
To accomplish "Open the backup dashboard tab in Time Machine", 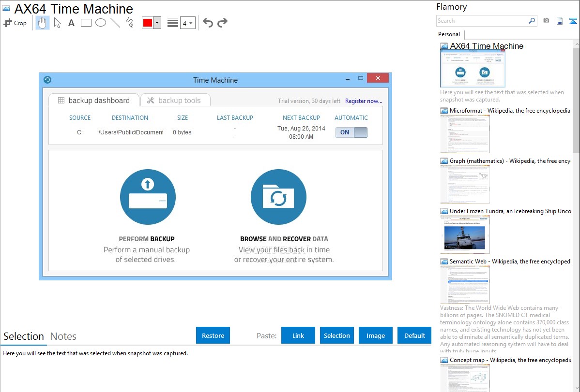I will [x=94, y=101].
